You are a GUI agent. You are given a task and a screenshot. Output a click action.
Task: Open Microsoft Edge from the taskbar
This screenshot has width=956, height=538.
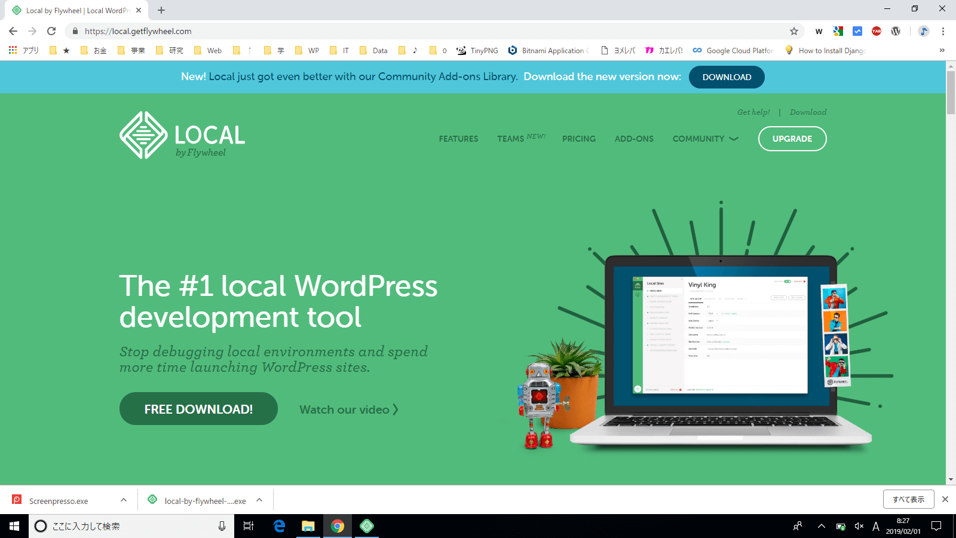click(279, 526)
